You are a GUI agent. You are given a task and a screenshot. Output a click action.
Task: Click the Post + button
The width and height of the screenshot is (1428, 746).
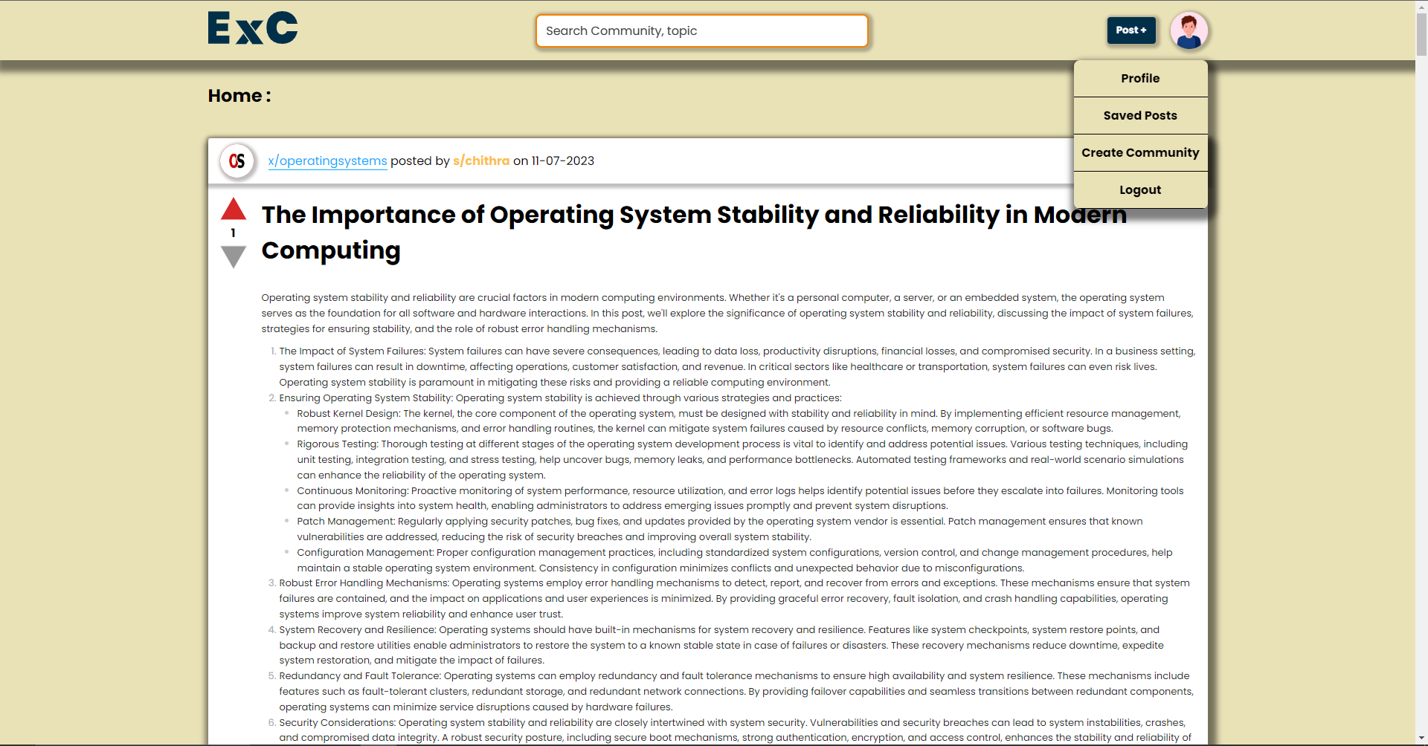1131,30
